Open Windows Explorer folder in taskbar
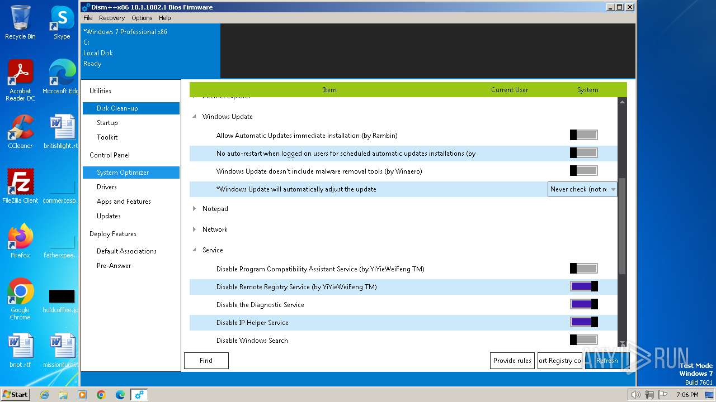Image resolution: width=716 pixels, height=402 pixels. (x=63, y=395)
